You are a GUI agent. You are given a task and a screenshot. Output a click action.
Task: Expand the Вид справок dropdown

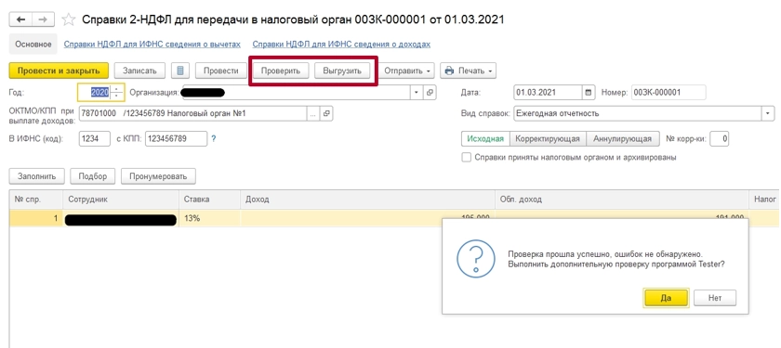[x=768, y=114]
